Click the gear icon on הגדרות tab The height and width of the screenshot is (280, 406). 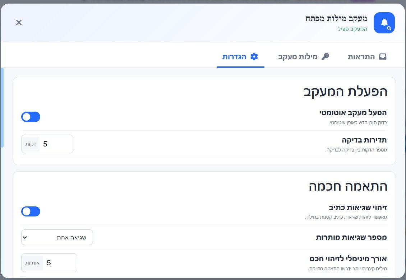[x=254, y=57]
